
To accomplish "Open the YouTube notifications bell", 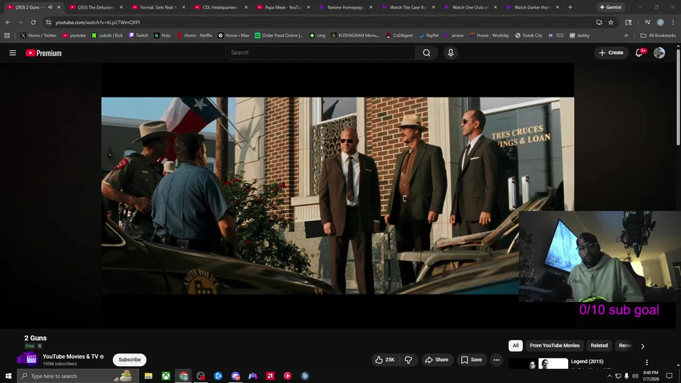I will 640,53.
